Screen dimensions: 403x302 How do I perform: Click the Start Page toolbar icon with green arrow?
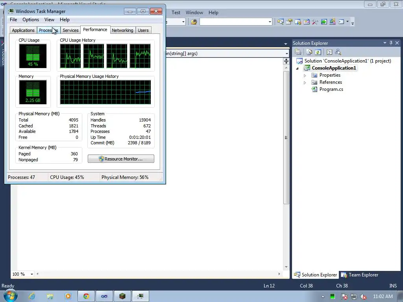point(324,22)
